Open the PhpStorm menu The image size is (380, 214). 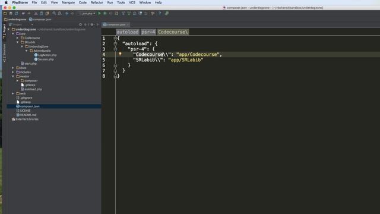pyautogui.click(x=20, y=2)
